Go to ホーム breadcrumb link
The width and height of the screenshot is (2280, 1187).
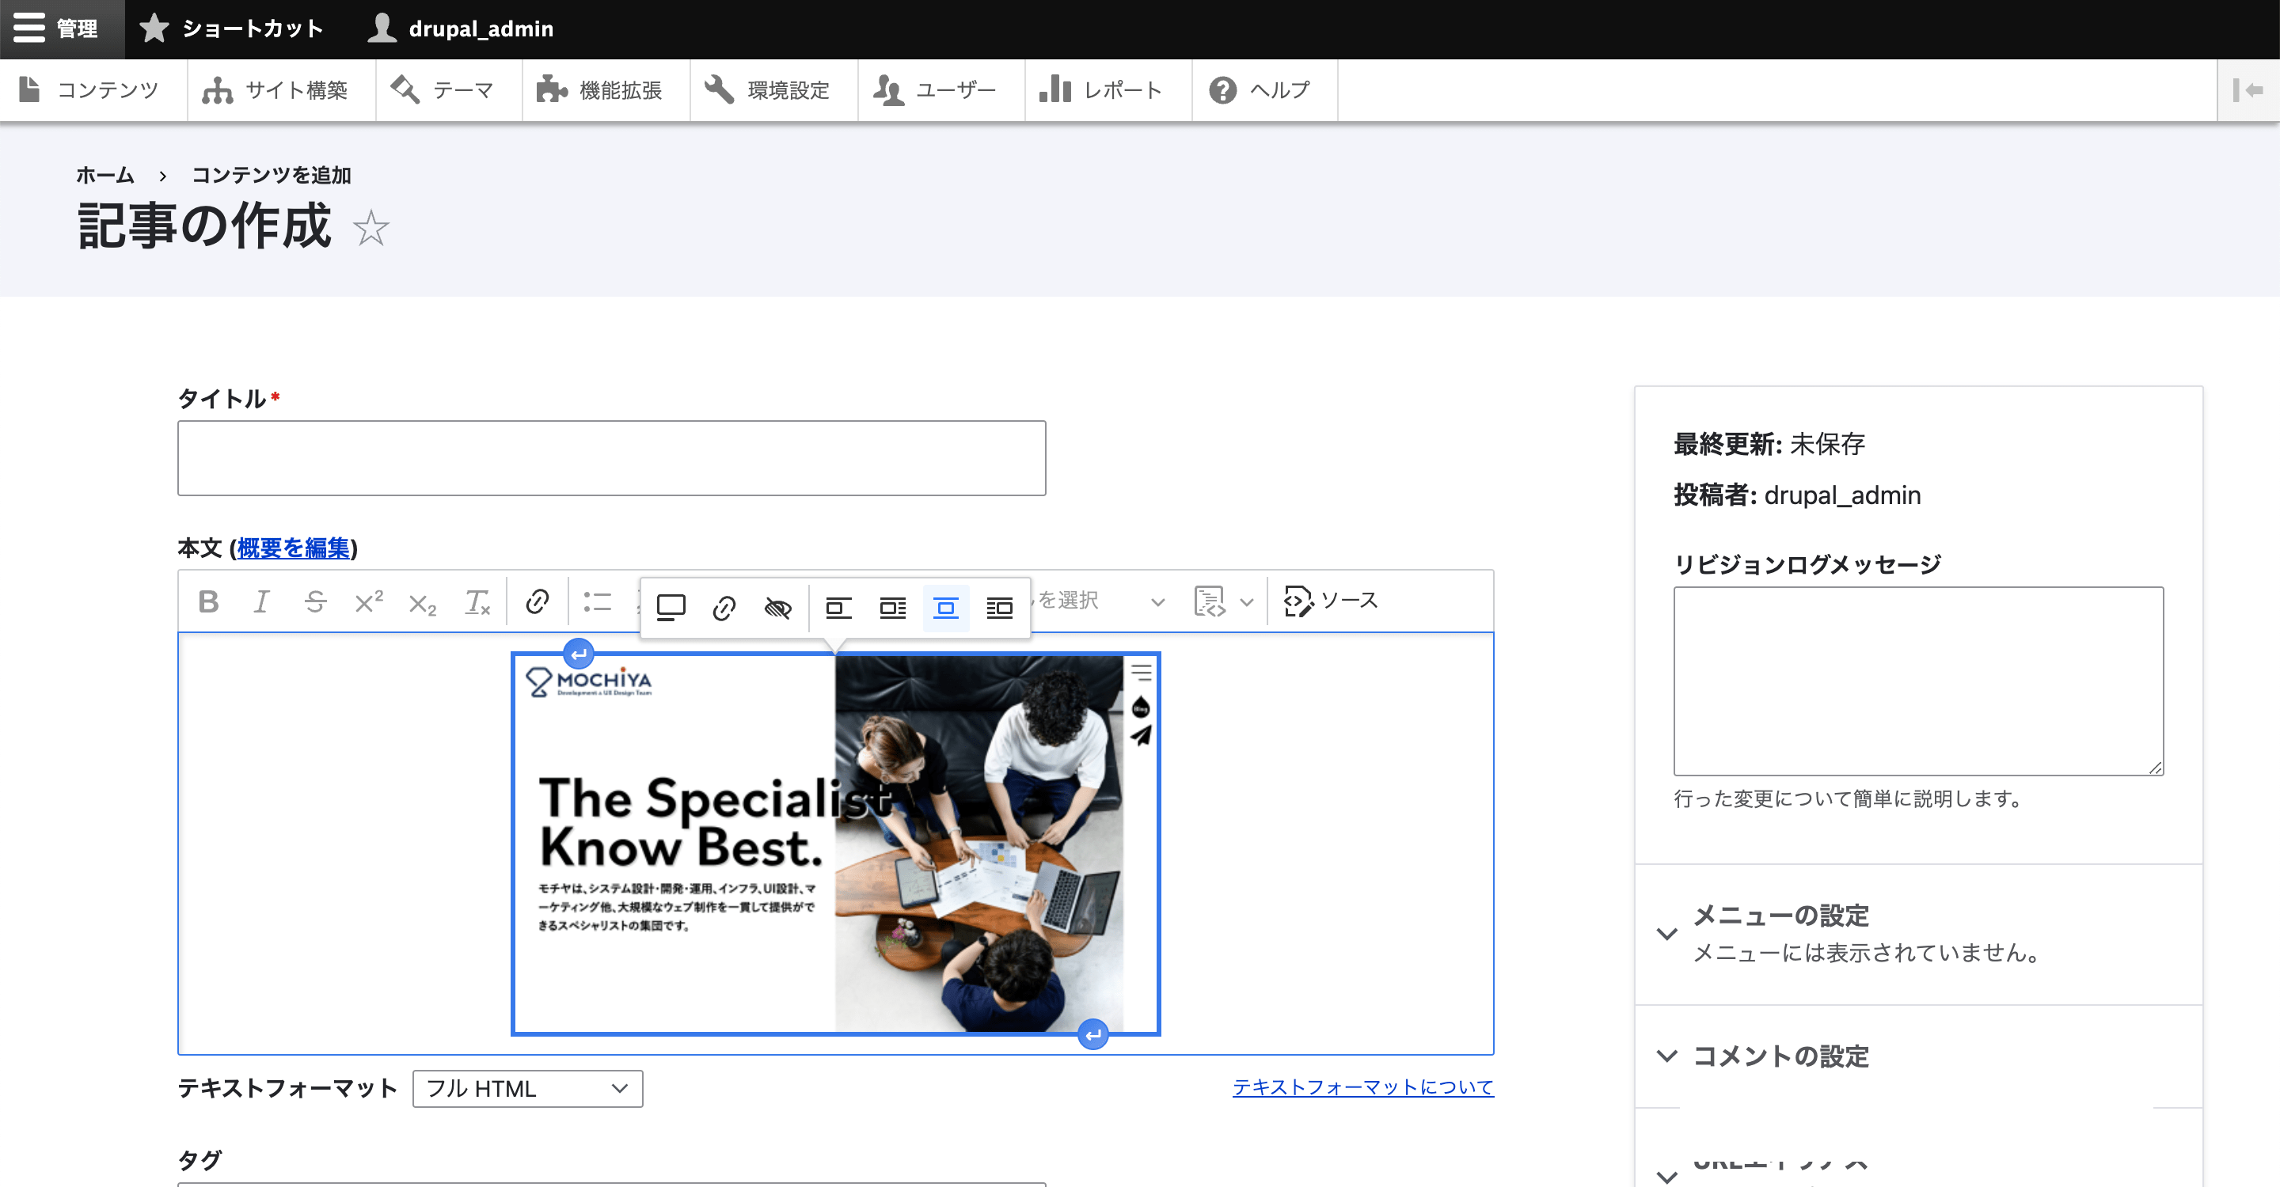pos(105,175)
